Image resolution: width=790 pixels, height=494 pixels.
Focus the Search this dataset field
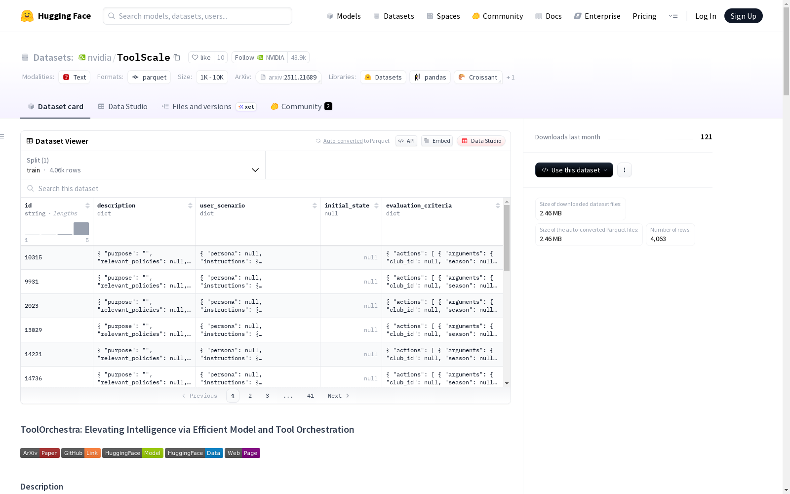click(266, 189)
